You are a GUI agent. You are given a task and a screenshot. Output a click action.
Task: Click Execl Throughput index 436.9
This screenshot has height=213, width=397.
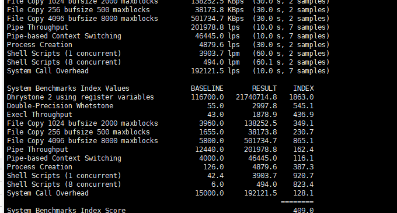[x=304, y=115]
